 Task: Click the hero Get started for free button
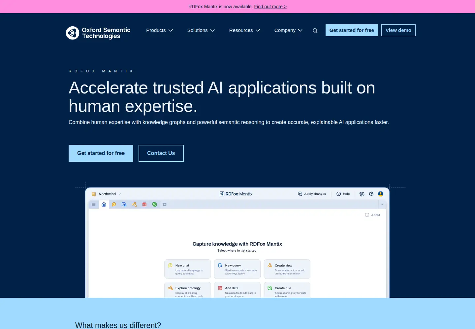click(x=101, y=153)
